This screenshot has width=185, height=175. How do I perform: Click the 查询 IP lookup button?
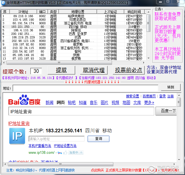pos(98,139)
